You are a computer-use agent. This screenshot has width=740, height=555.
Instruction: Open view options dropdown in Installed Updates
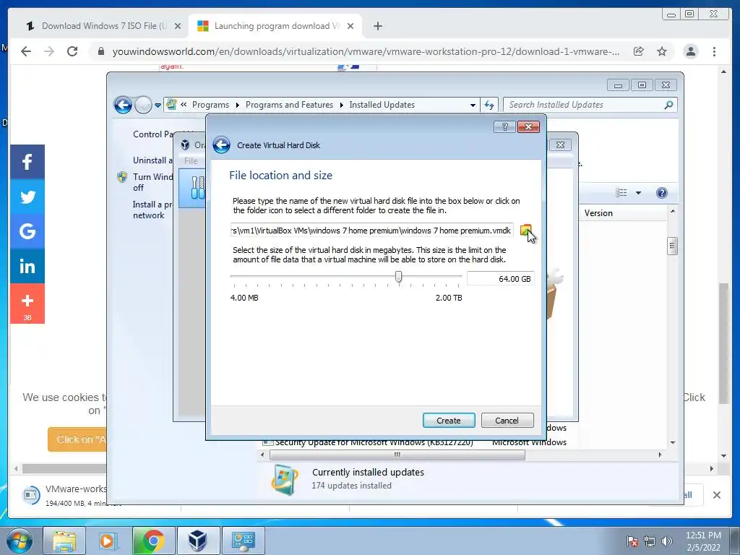[x=639, y=192]
